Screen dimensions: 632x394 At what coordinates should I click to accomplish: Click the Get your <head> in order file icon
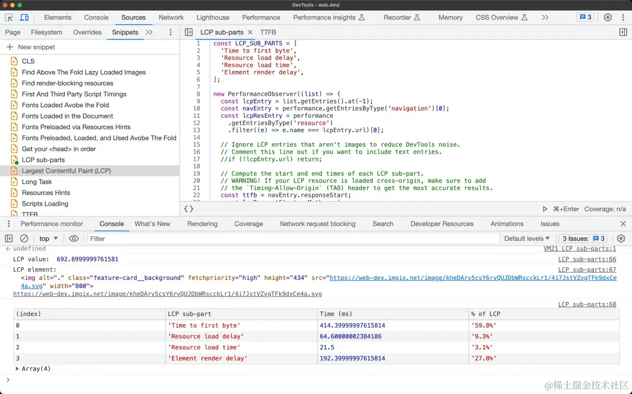pos(14,149)
